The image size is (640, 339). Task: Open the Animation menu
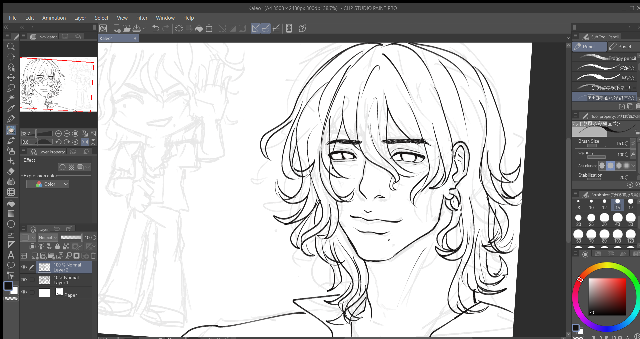(54, 18)
